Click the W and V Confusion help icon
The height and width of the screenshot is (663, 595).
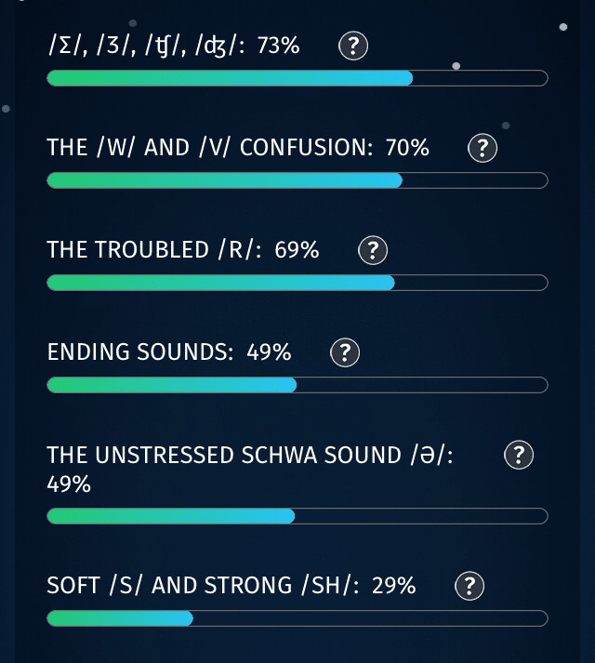coord(482,148)
